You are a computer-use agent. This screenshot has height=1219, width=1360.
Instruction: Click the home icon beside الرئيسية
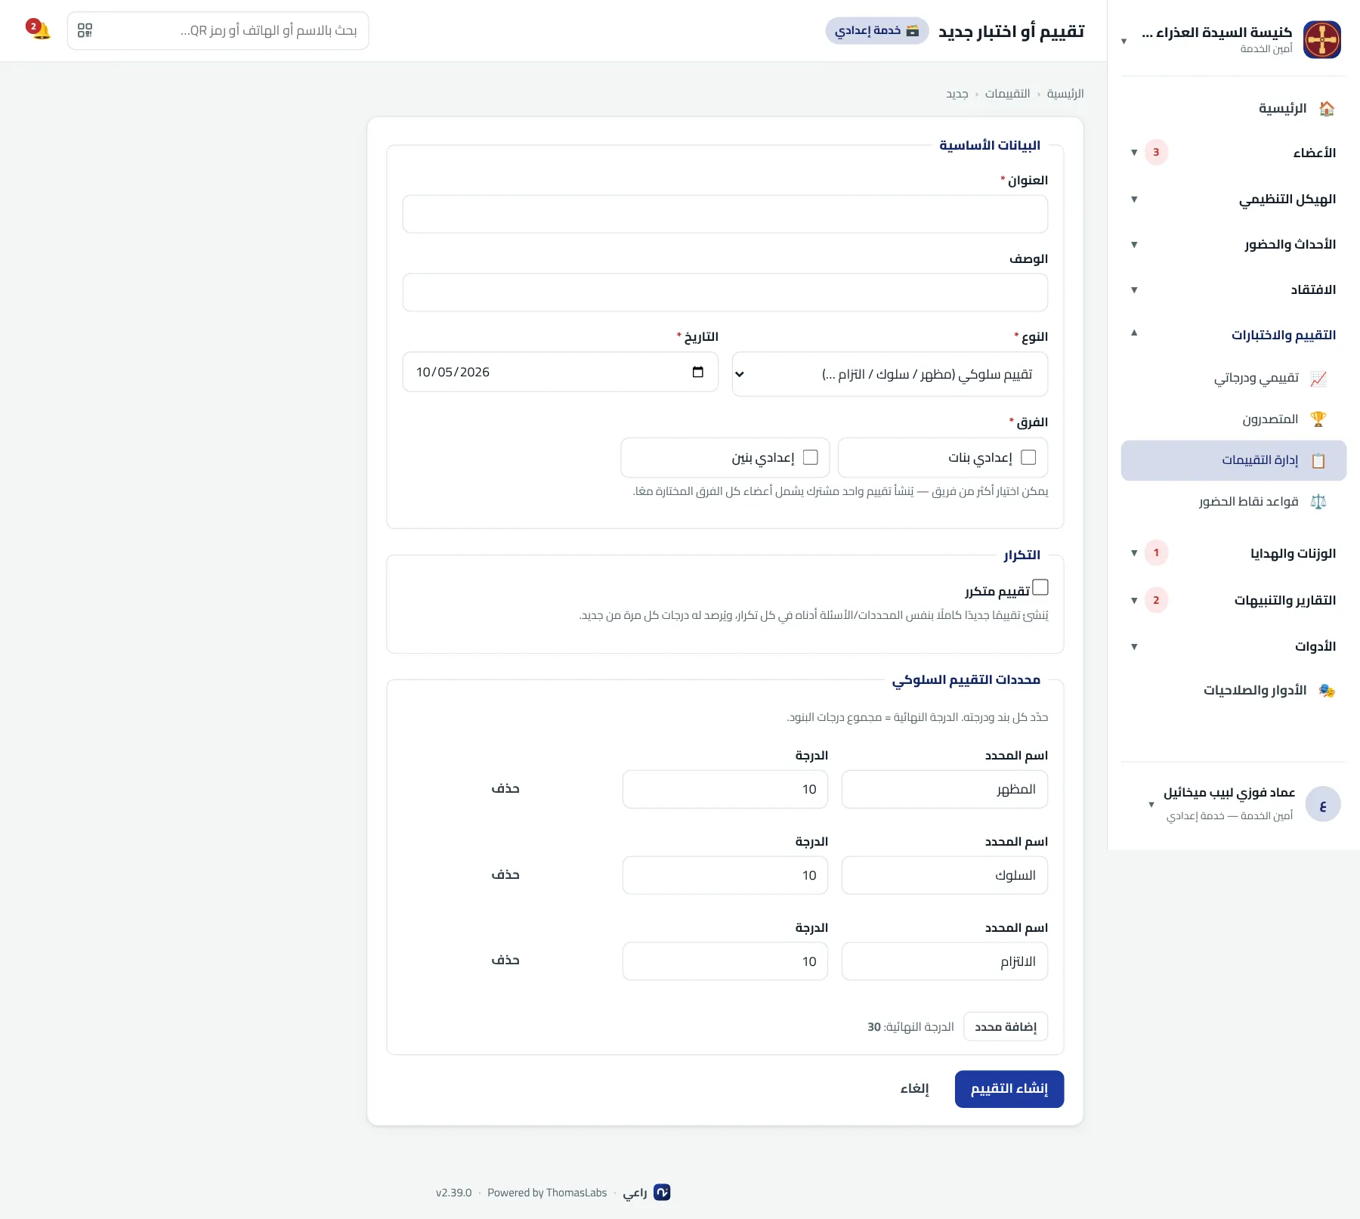(1327, 108)
